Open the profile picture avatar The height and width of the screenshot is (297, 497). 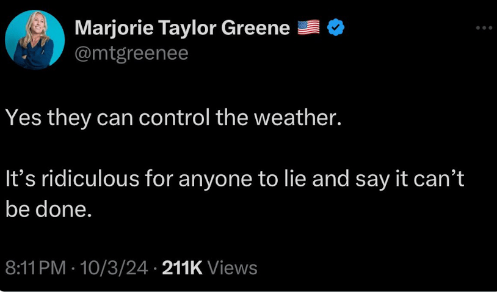tap(35, 40)
